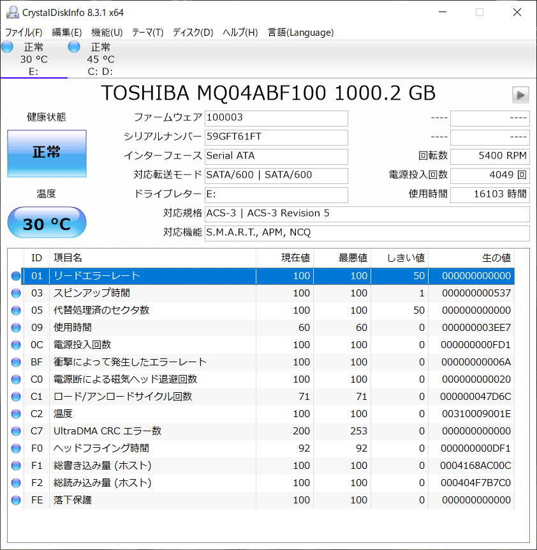Click the 電源投入回数 field showing 4049 回
Image resolution: width=537 pixels, height=550 pixels.
[x=490, y=176]
